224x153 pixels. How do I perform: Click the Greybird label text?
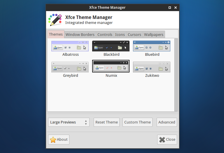point(70,76)
